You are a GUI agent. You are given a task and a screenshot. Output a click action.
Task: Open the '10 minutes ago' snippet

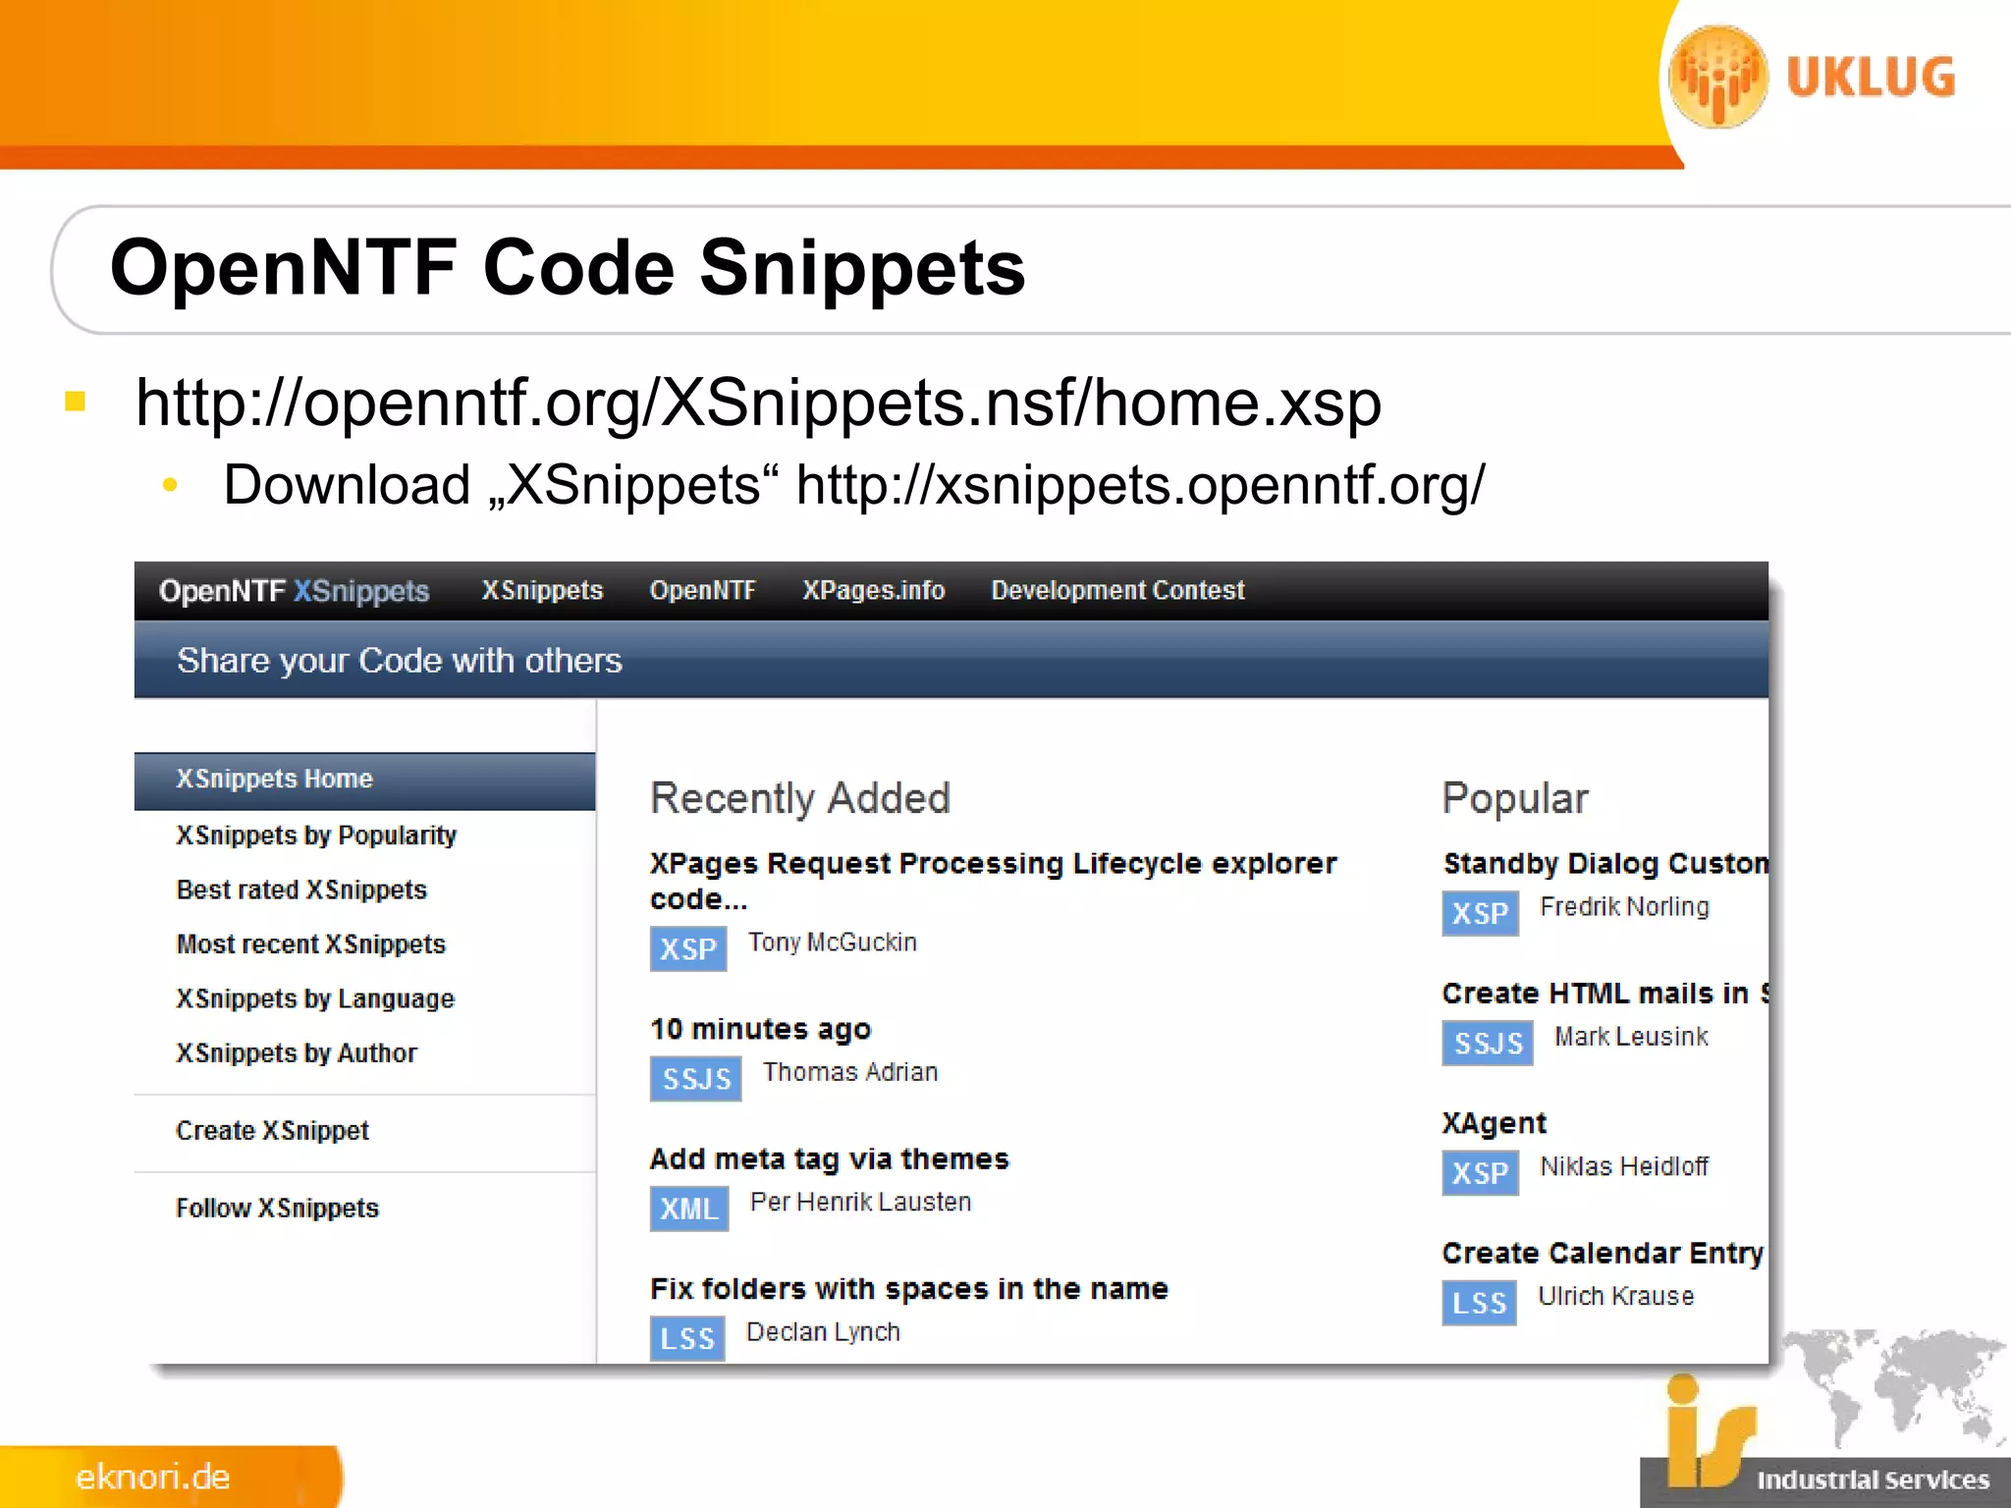pos(760,1029)
